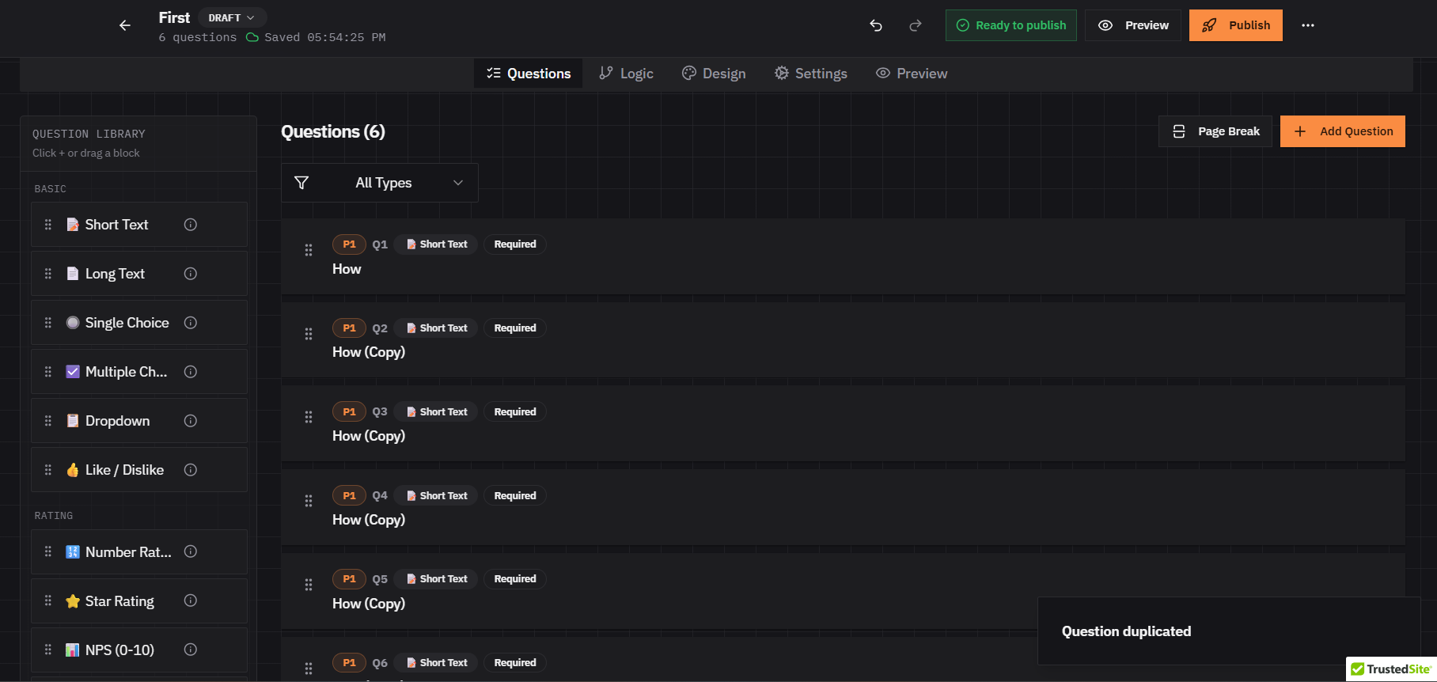Image resolution: width=1437 pixels, height=682 pixels.
Task: Click the drag handle on question Q2
Action: coord(309,334)
